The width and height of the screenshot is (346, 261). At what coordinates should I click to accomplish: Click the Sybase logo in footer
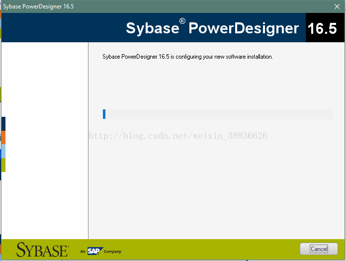point(42,250)
